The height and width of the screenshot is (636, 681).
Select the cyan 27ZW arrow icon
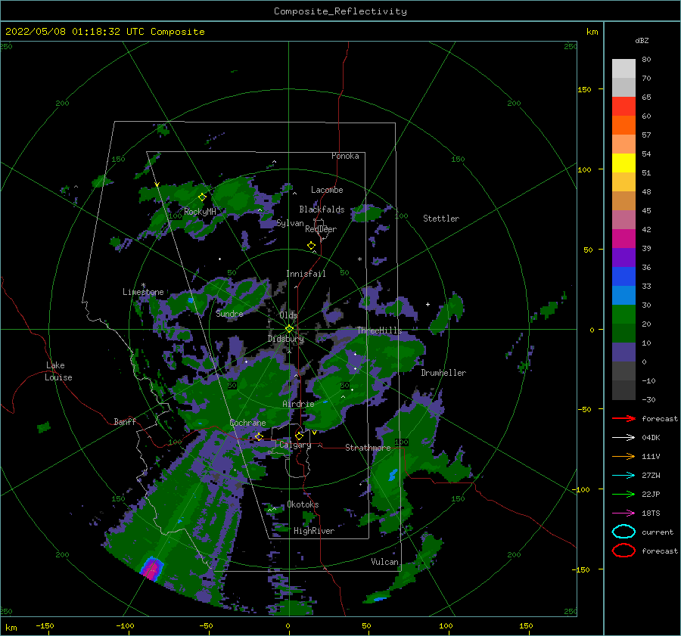pyautogui.click(x=623, y=476)
